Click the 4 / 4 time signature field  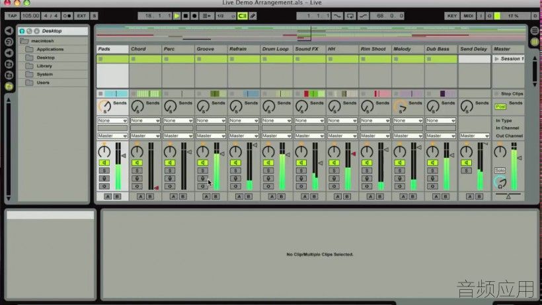50,16
